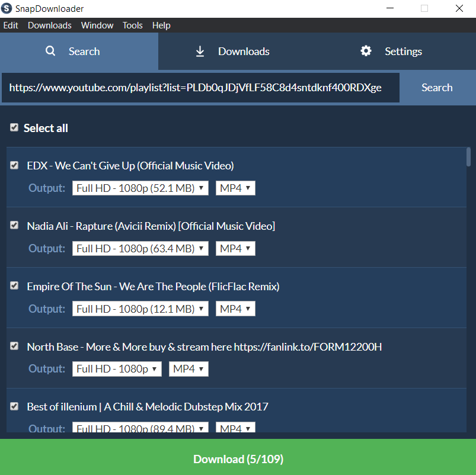The image size is (476, 475).
Task: Open the Tools menu
Action: tap(132, 25)
